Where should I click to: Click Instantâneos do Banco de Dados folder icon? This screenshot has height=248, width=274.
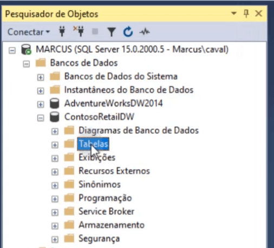[x=55, y=90]
